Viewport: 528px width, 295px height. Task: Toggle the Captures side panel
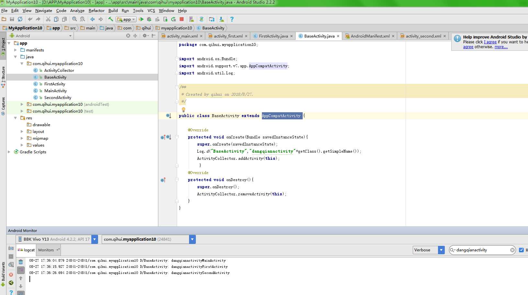(x=3, y=106)
